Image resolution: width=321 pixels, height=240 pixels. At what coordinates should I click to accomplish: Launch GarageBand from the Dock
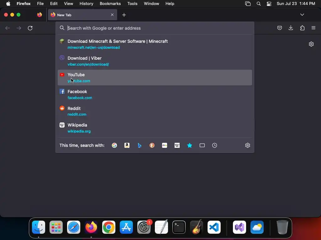click(197, 227)
